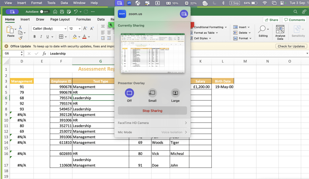Click the Name Box stepper arrows

point(22,54)
